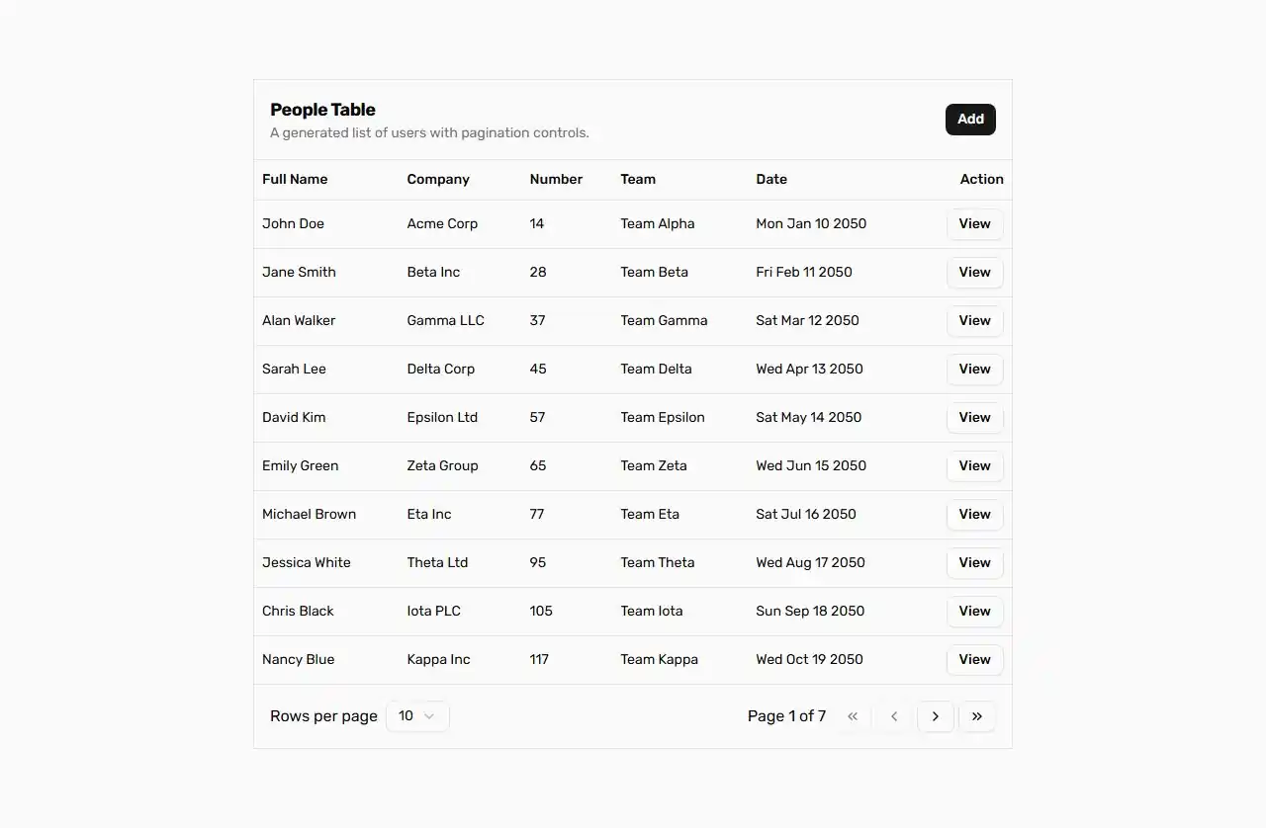This screenshot has height=828, width=1266.
Task: Click the Full Name column header
Action: tap(295, 180)
